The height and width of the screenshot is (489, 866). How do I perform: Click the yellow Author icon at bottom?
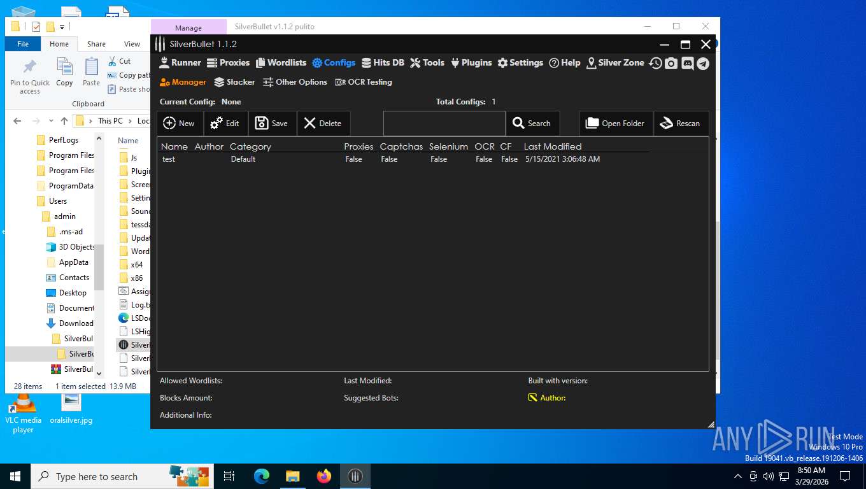tap(533, 398)
